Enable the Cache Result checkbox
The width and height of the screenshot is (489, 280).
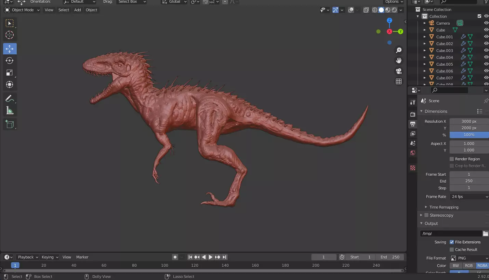point(452,250)
